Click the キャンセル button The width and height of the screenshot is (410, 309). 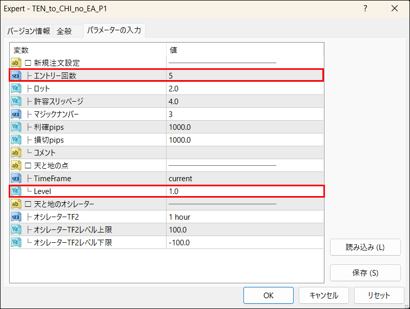(x=324, y=295)
